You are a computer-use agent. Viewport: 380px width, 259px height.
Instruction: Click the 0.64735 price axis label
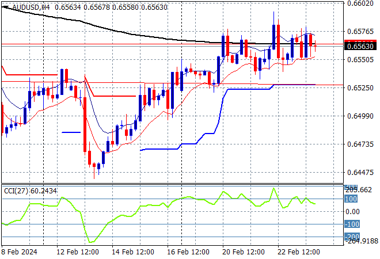(x=360, y=144)
